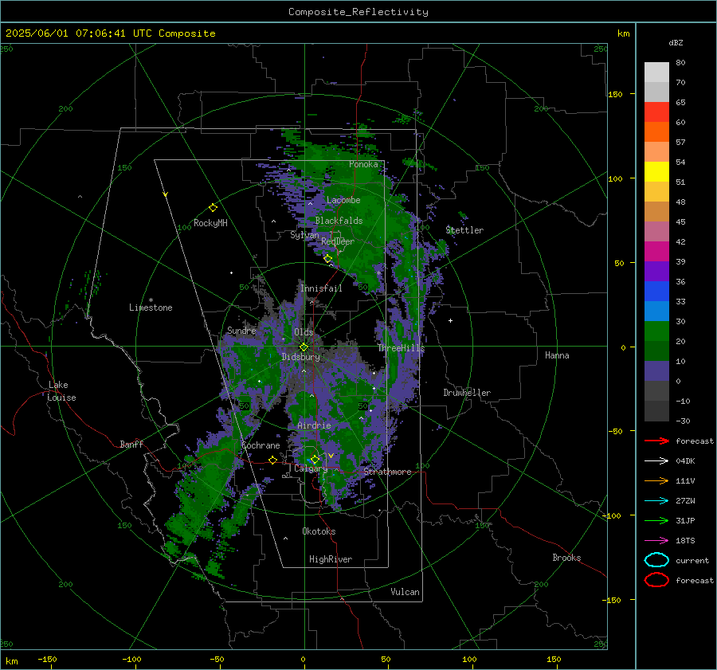Click the Brooks city label

click(x=566, y=558)
